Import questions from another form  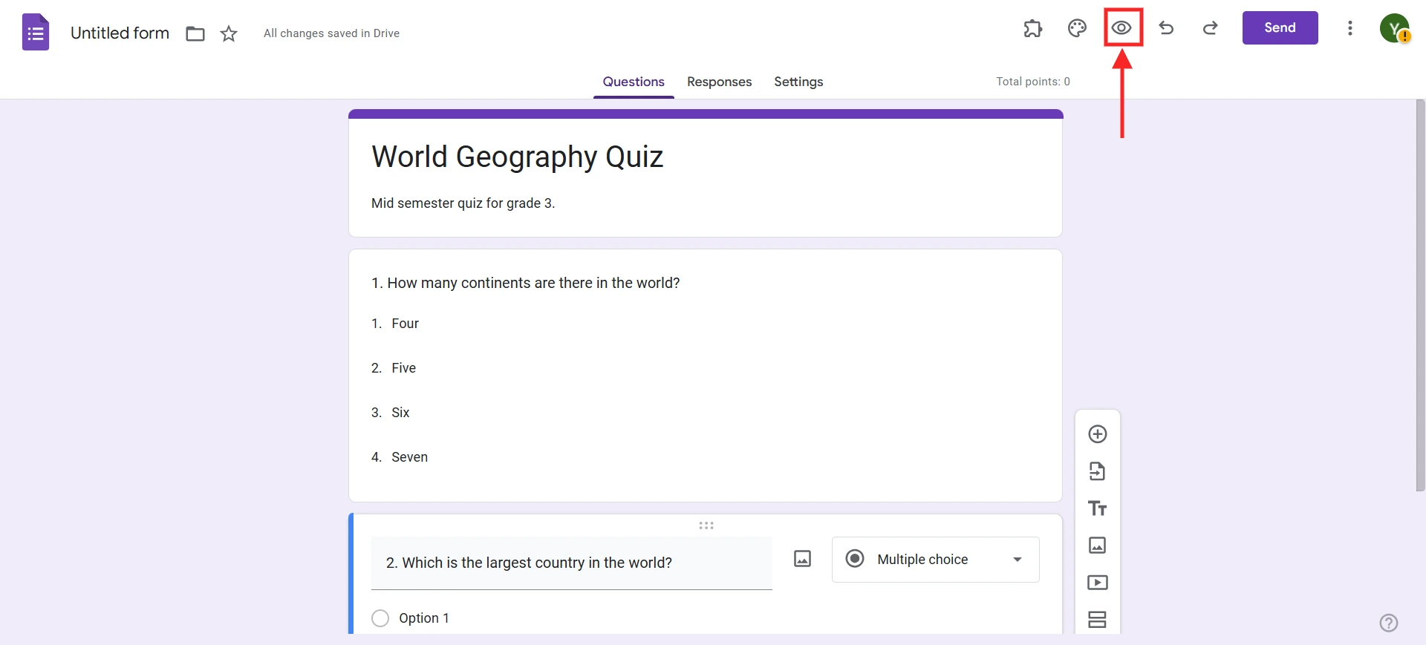pos(1098,471)
